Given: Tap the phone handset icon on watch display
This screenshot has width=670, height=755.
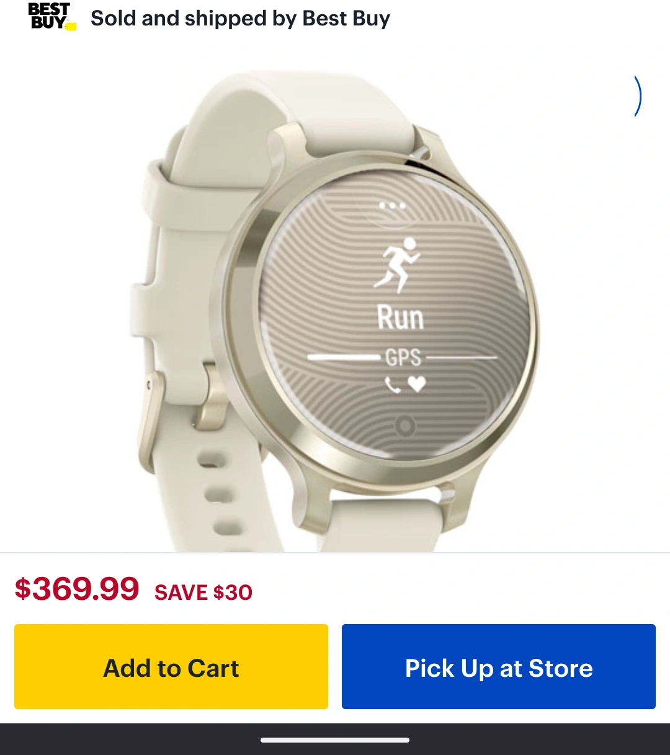Looking at the screenshot, I should click(393, 385).
